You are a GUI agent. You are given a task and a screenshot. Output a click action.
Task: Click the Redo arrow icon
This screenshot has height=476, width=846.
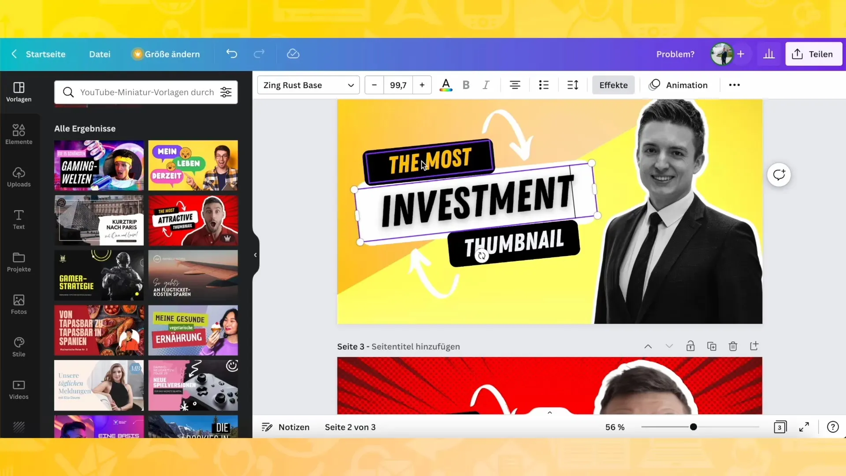coord(259,54)
